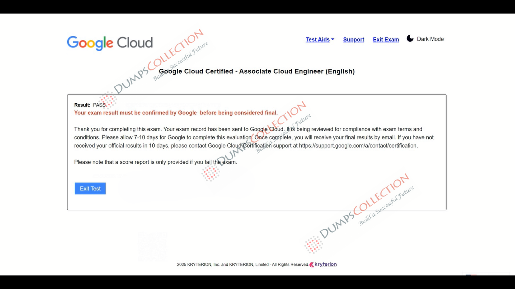This screenshot has width=515, height=289.
Task: Click the exam title "Associate Cloud Engineer" heading
Action: (x=257, y=71)
